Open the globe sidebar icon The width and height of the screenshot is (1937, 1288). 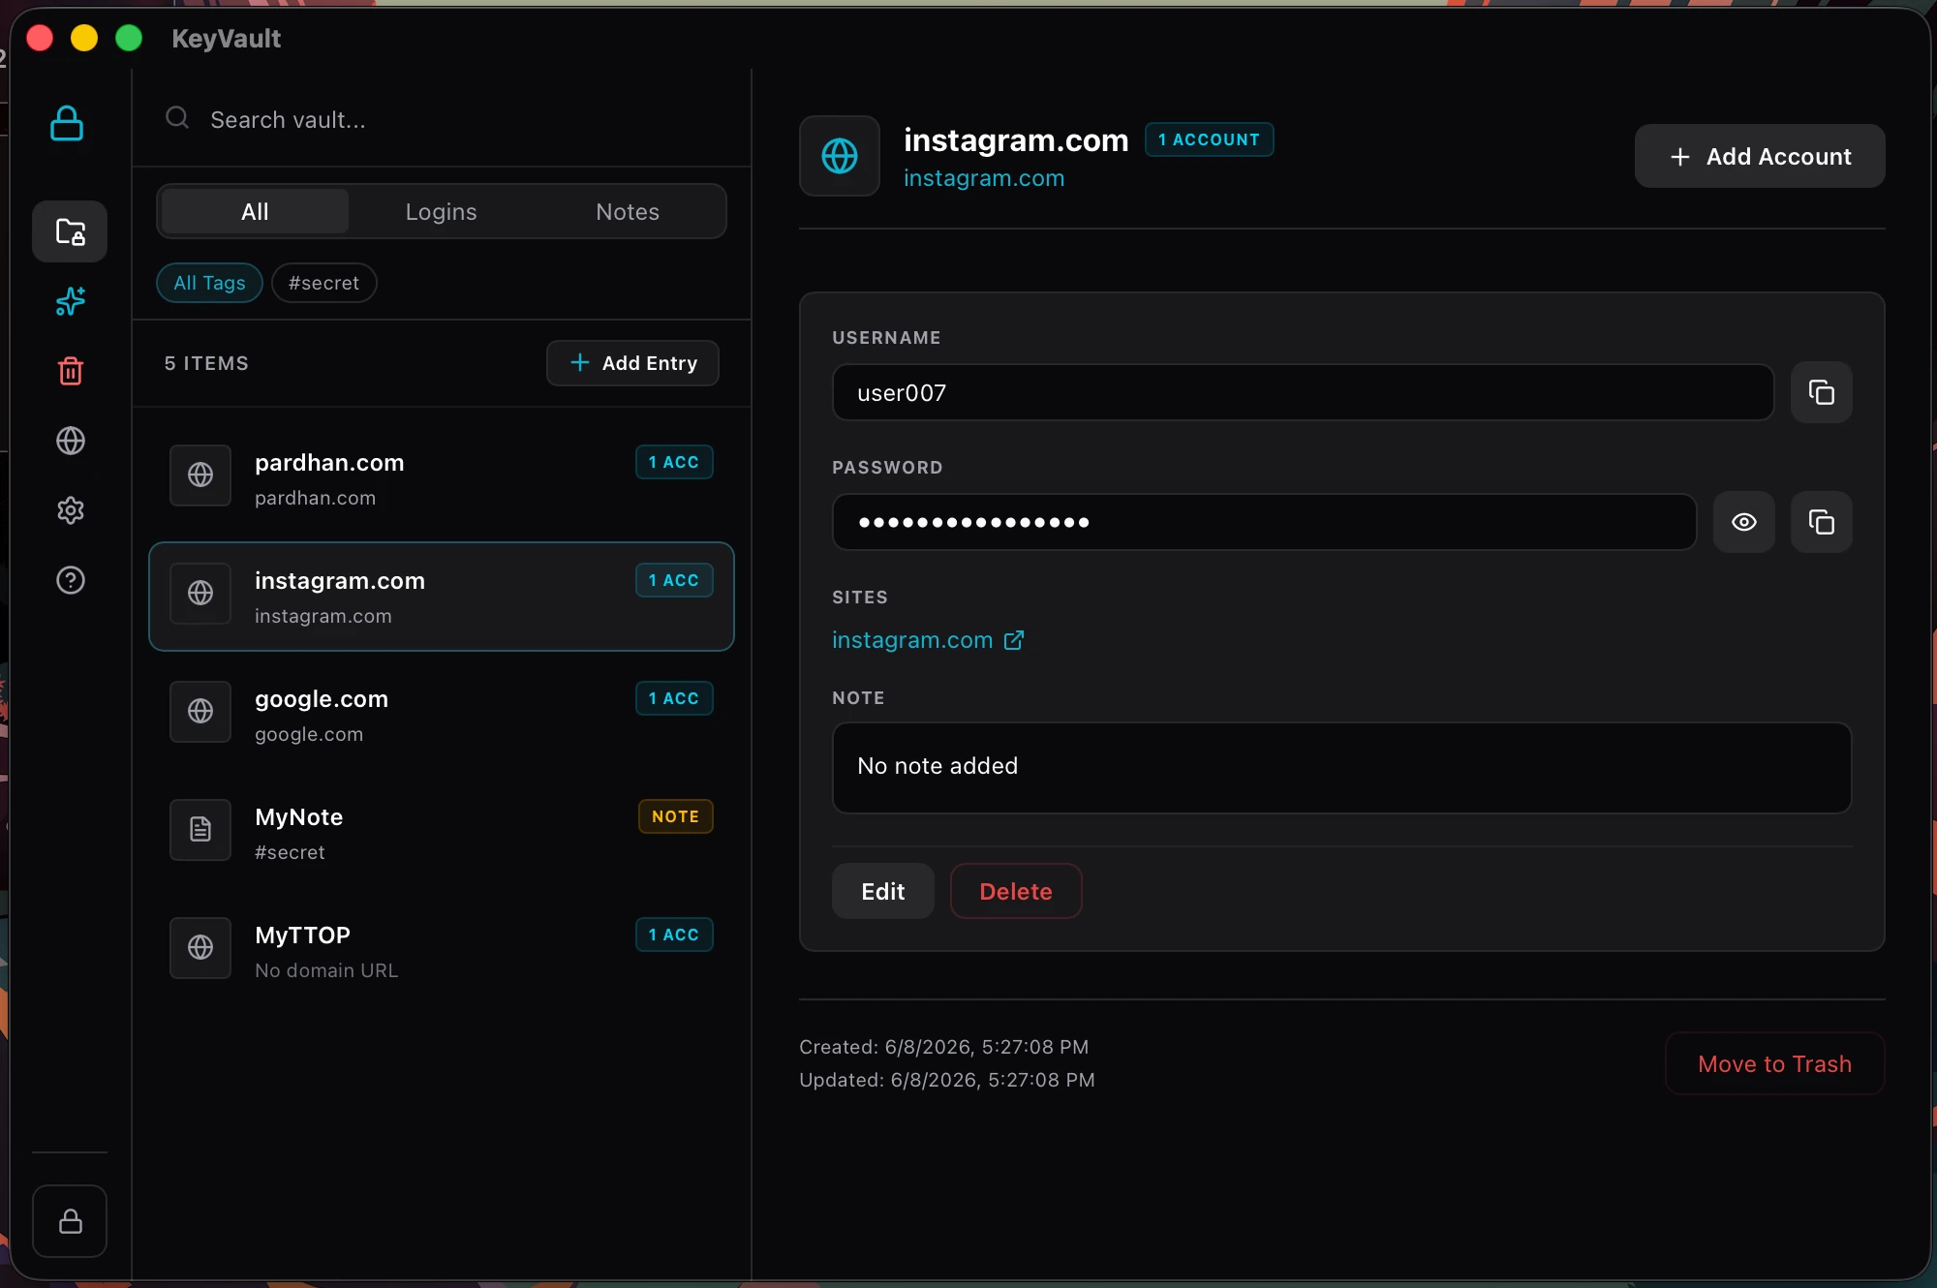coord(70,441)
